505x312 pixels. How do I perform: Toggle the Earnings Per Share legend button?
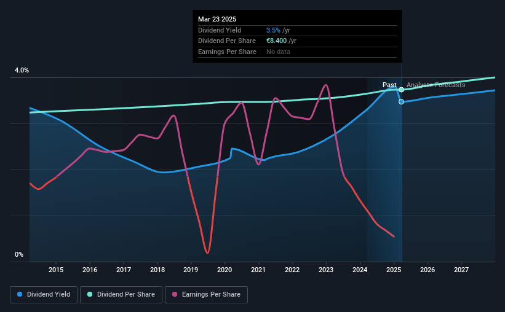(x=206, y=295)
